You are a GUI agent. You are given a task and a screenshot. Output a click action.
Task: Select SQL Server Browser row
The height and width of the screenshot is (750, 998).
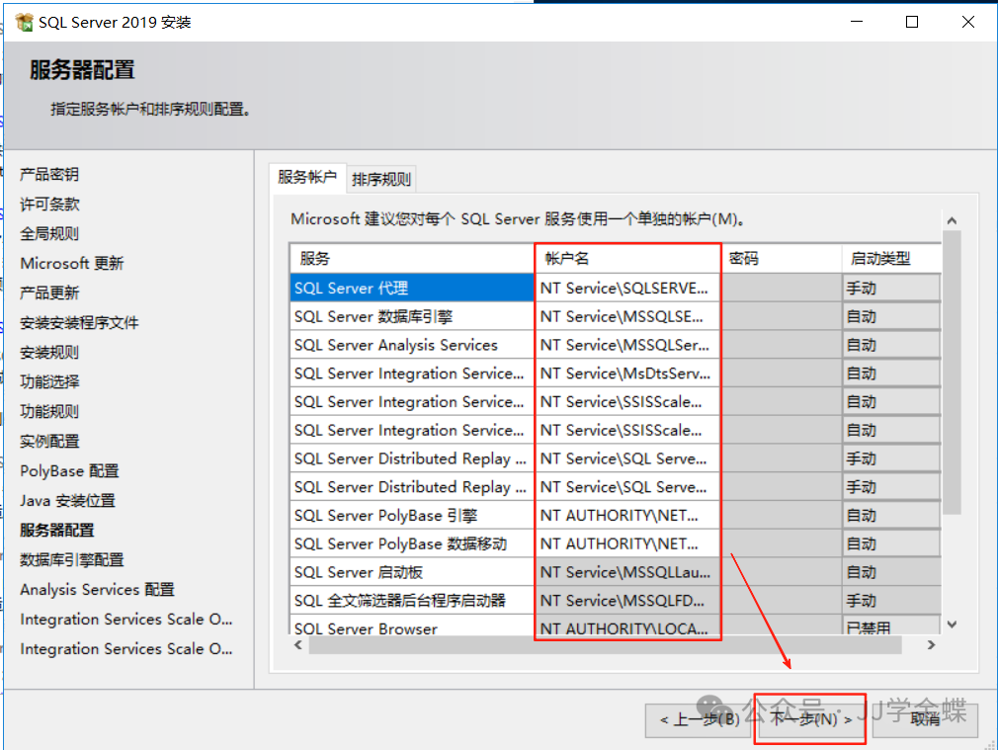[x=412, y=625]
